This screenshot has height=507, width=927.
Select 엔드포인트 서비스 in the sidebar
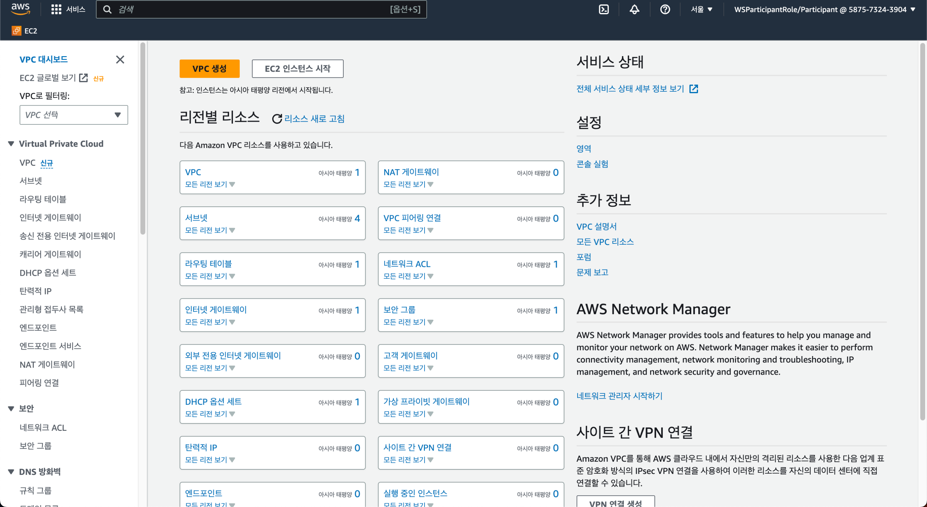pos(50,347)
